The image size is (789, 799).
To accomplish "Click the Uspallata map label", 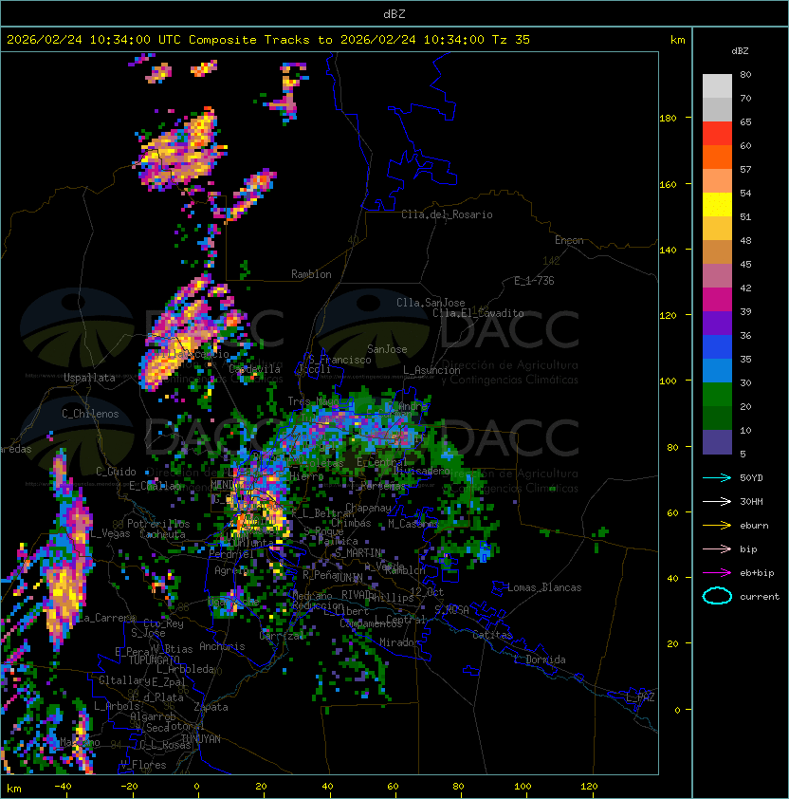I will [89, 378].
